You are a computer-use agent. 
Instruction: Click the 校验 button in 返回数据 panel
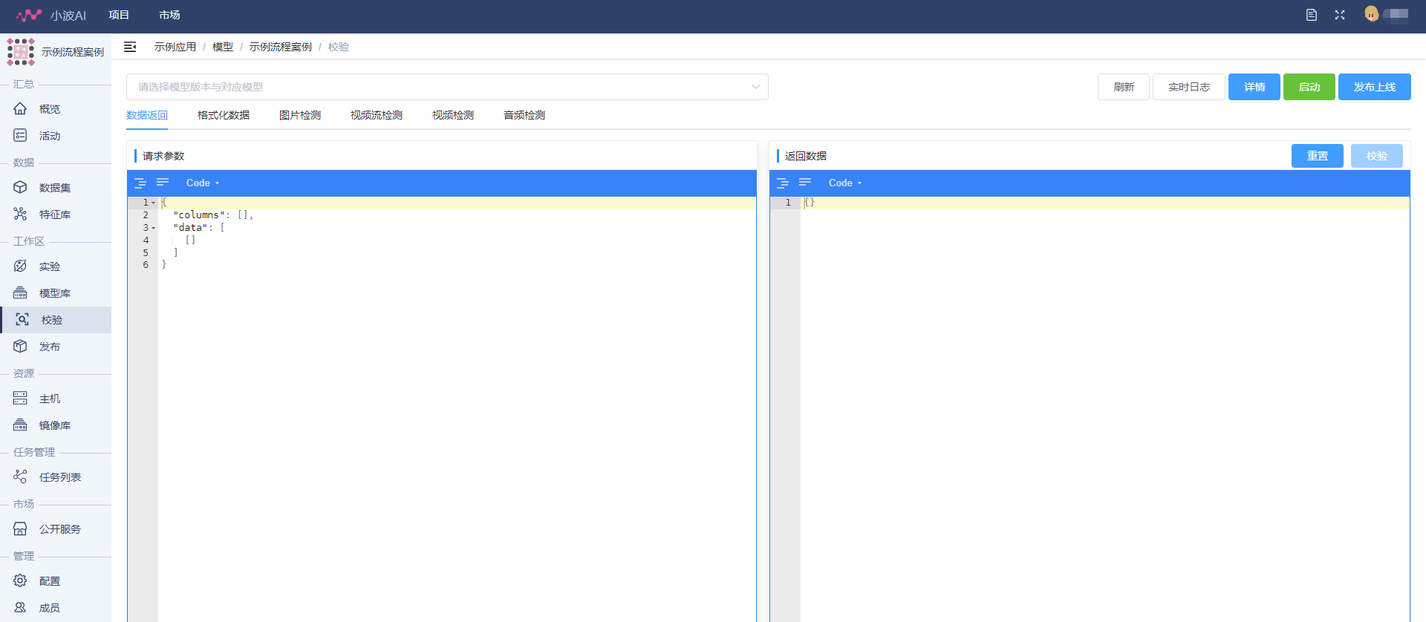point(1377,156)
